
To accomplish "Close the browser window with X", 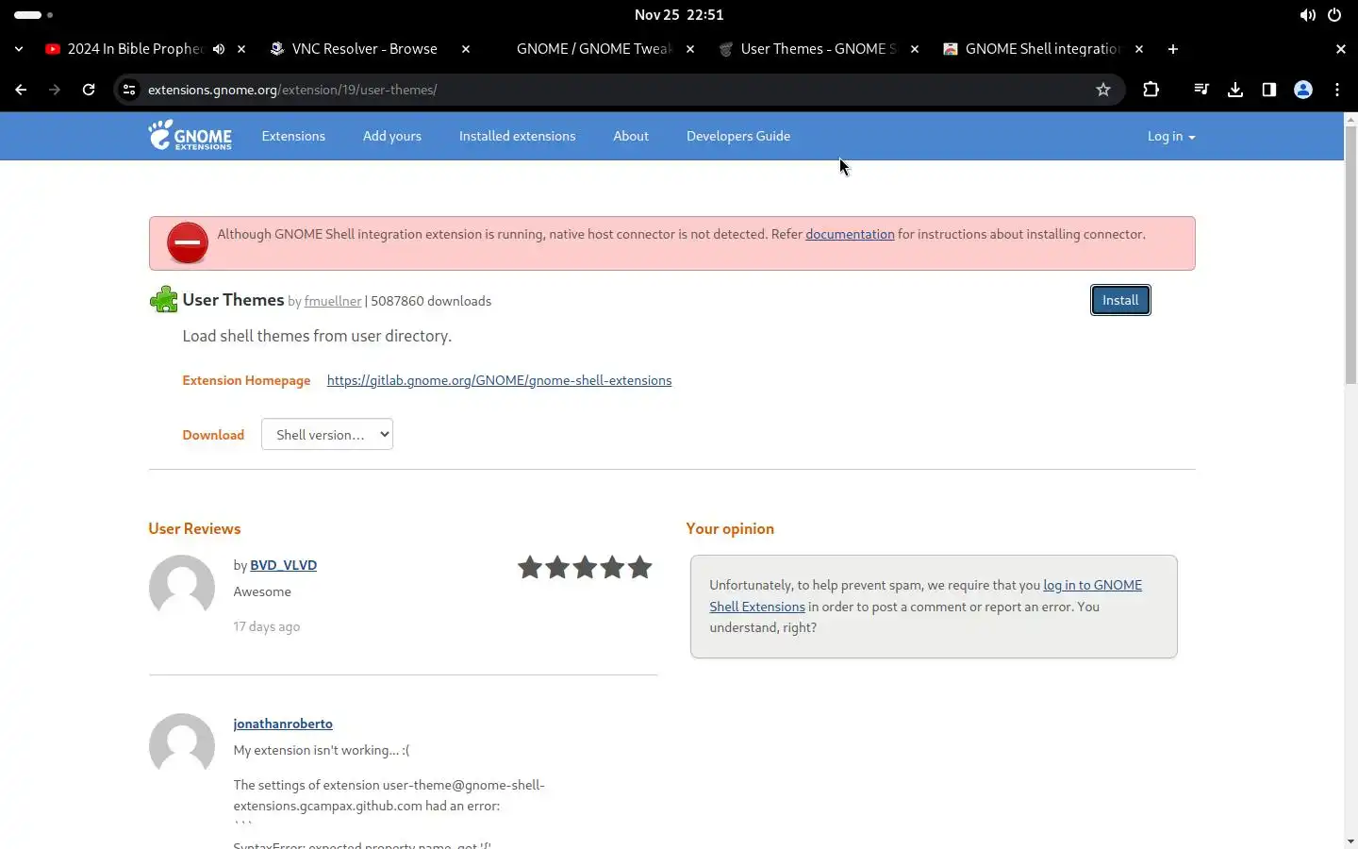I will coord(1341,49).
